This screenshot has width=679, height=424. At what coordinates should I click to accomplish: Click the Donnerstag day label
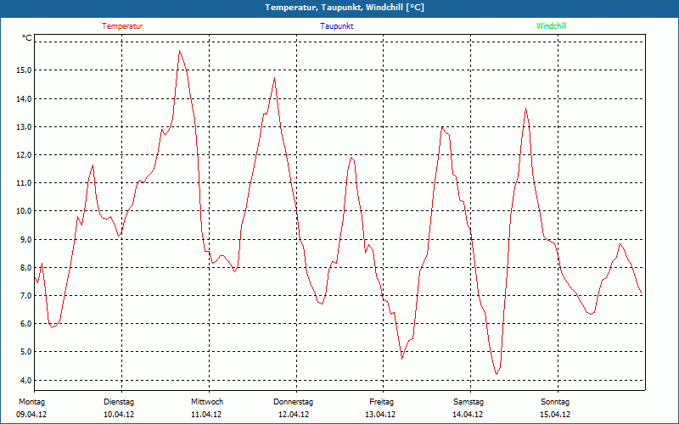[x=293, y=402]
